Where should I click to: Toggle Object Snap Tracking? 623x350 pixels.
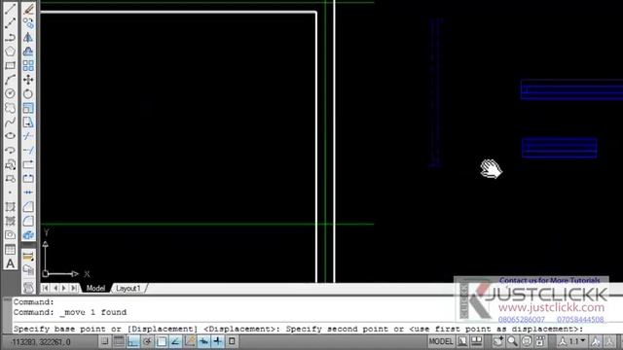pos(175,341)
